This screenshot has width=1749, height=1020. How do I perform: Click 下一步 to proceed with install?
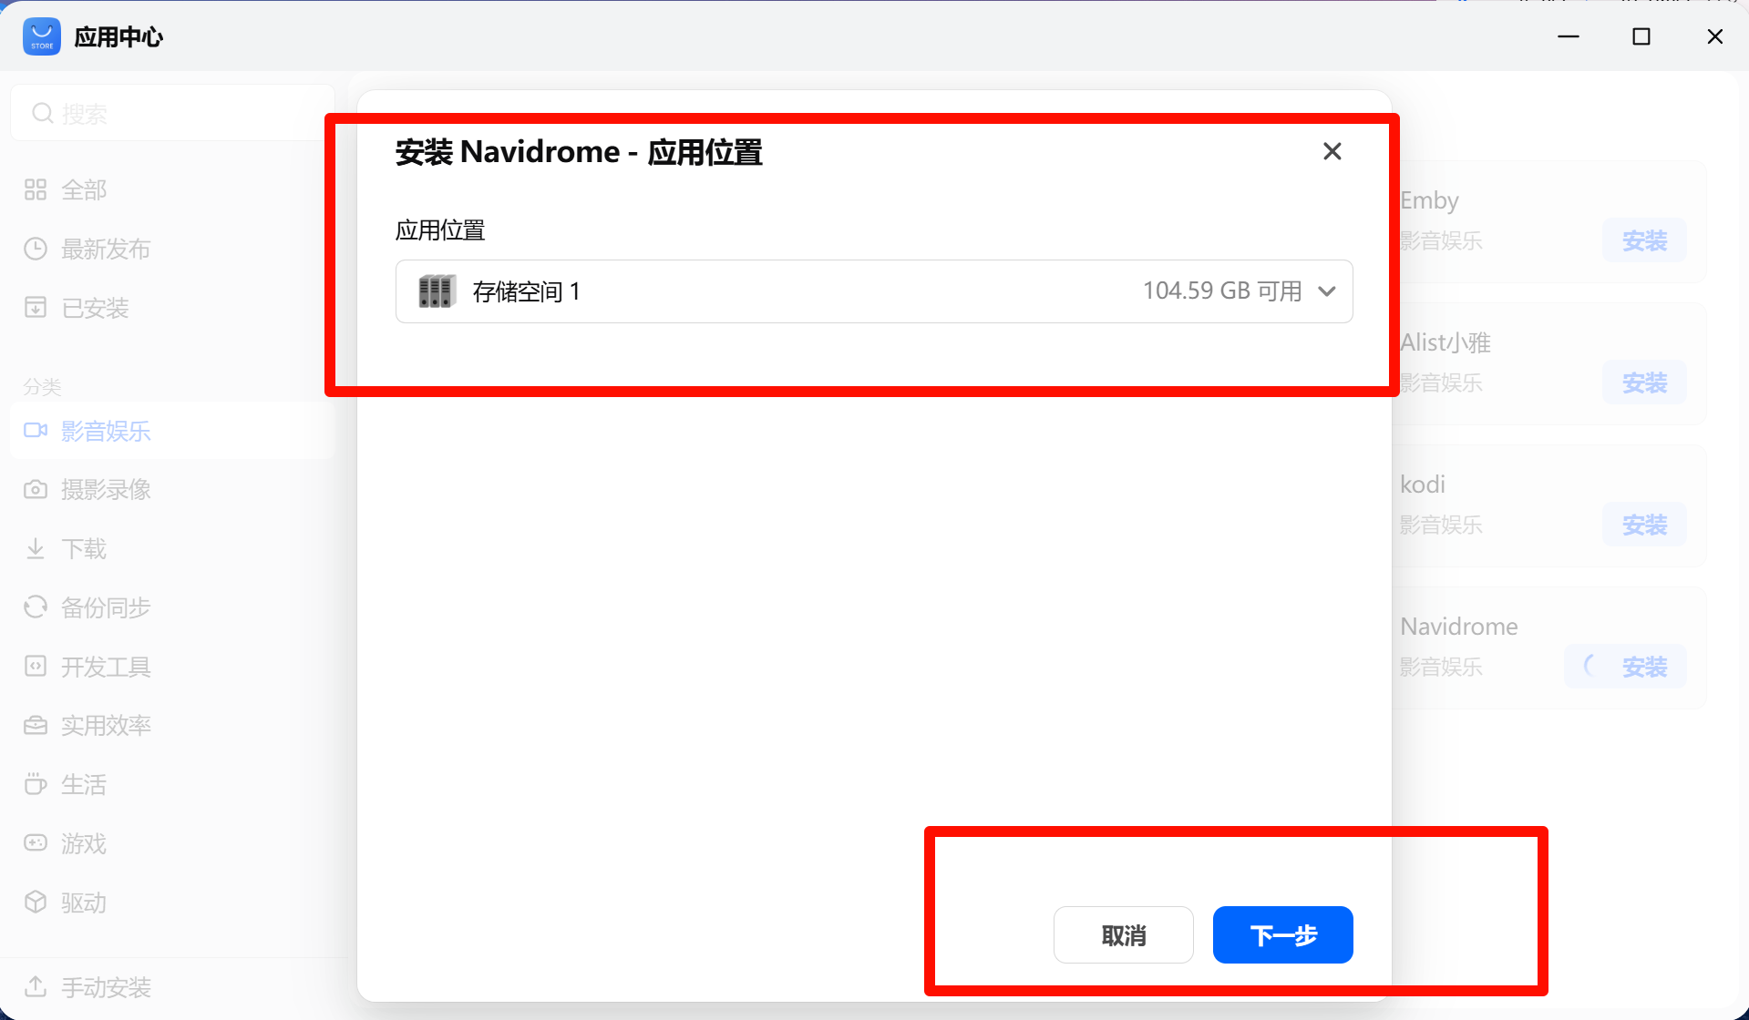click(1282, 934)
